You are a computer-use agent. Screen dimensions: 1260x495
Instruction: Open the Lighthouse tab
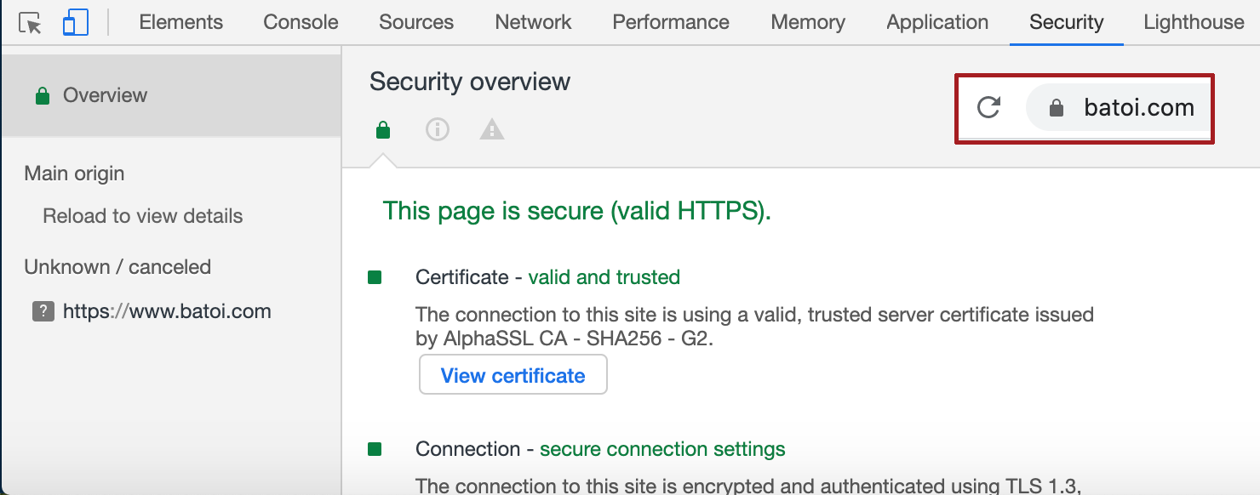pos(1194,23)
